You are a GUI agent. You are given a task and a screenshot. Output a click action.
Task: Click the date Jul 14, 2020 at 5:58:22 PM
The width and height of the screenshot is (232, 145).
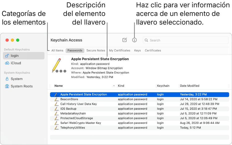click(x=199, y=99)
